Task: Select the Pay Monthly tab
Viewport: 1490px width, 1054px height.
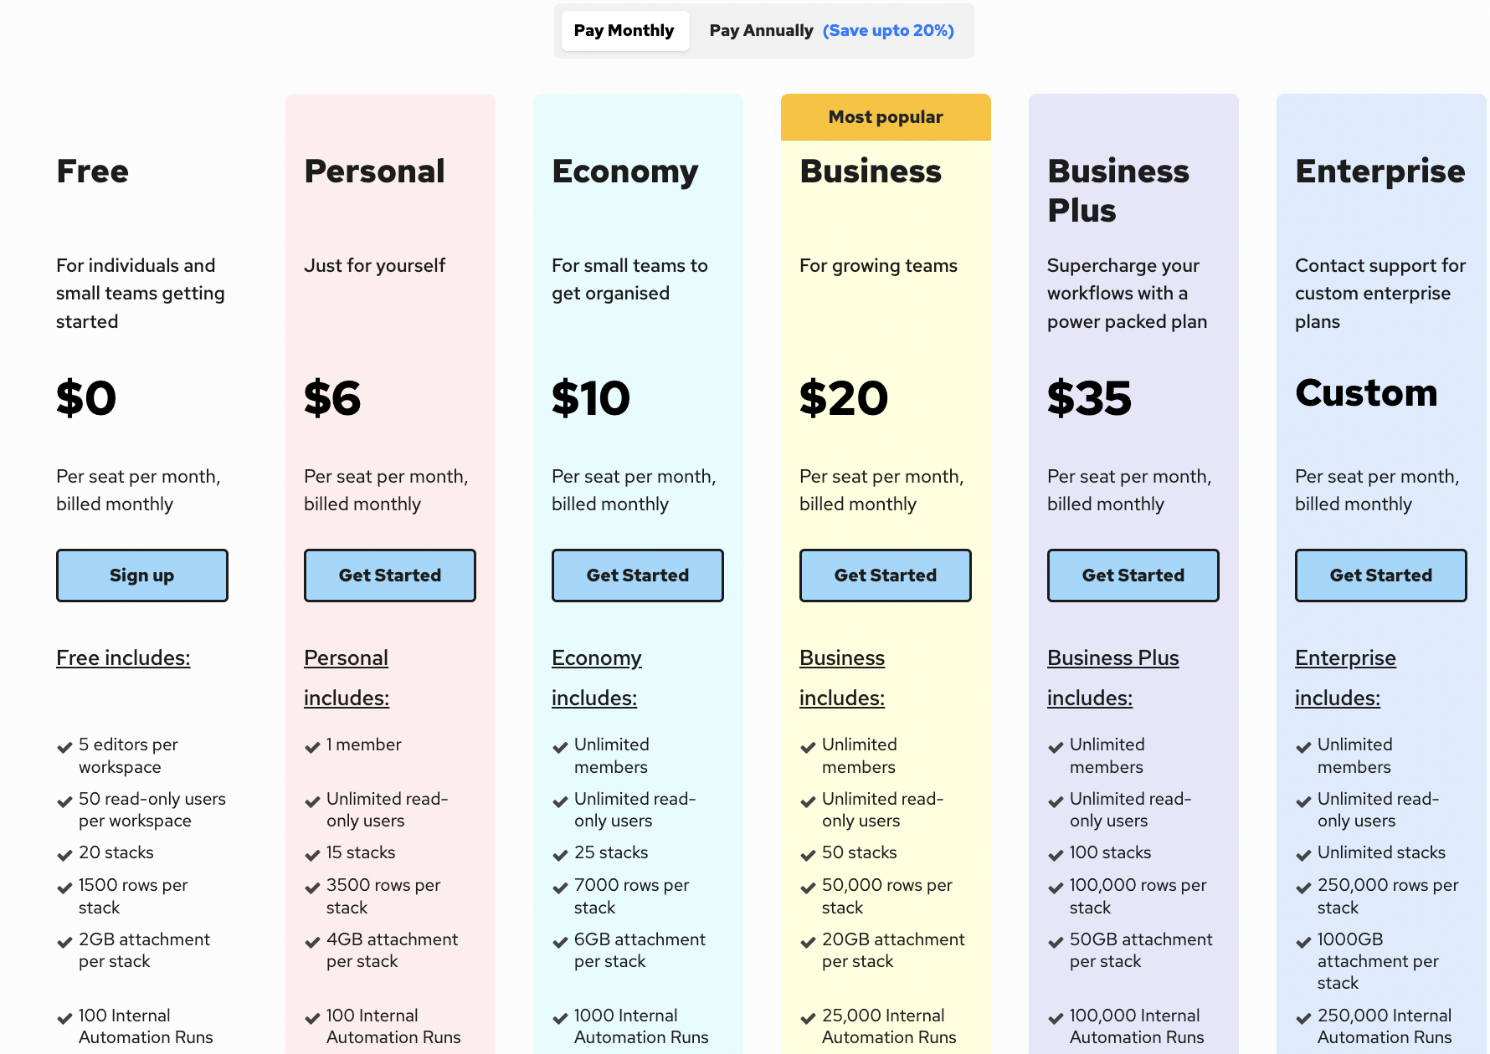Action: [624, 30]
